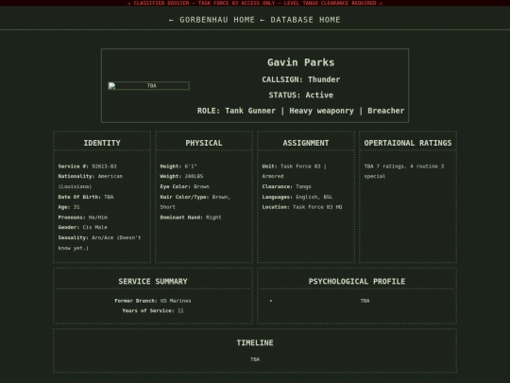Click the Gender: Cis Male entry
Viewport: 510px width, 383px height.
[82, 227]
